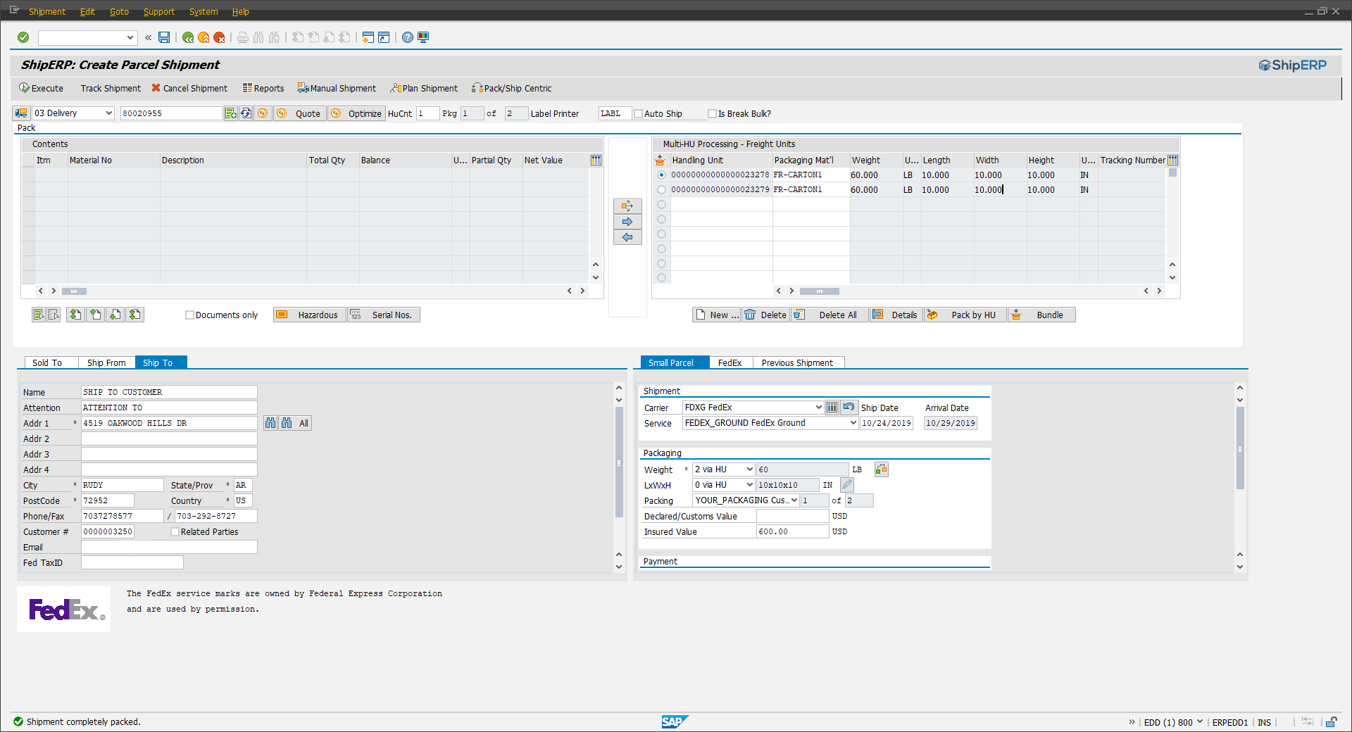Image resolution: width=1352 pixels, height=732 pixels.
Task: Click the Print icon in the toolbar
Action: (x=242, y=37)
